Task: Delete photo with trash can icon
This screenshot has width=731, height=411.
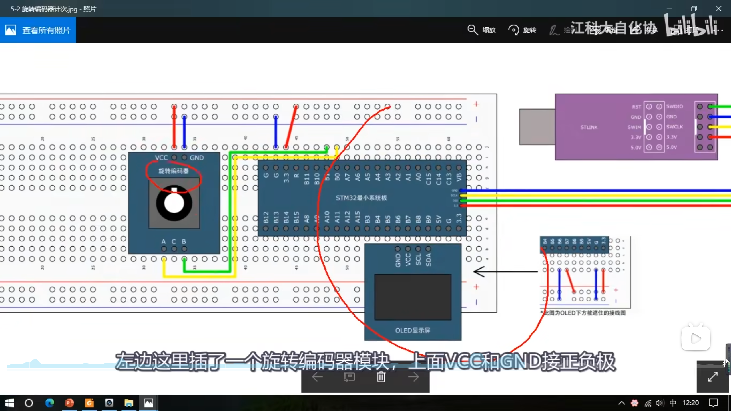Action: tap(381, 377)
